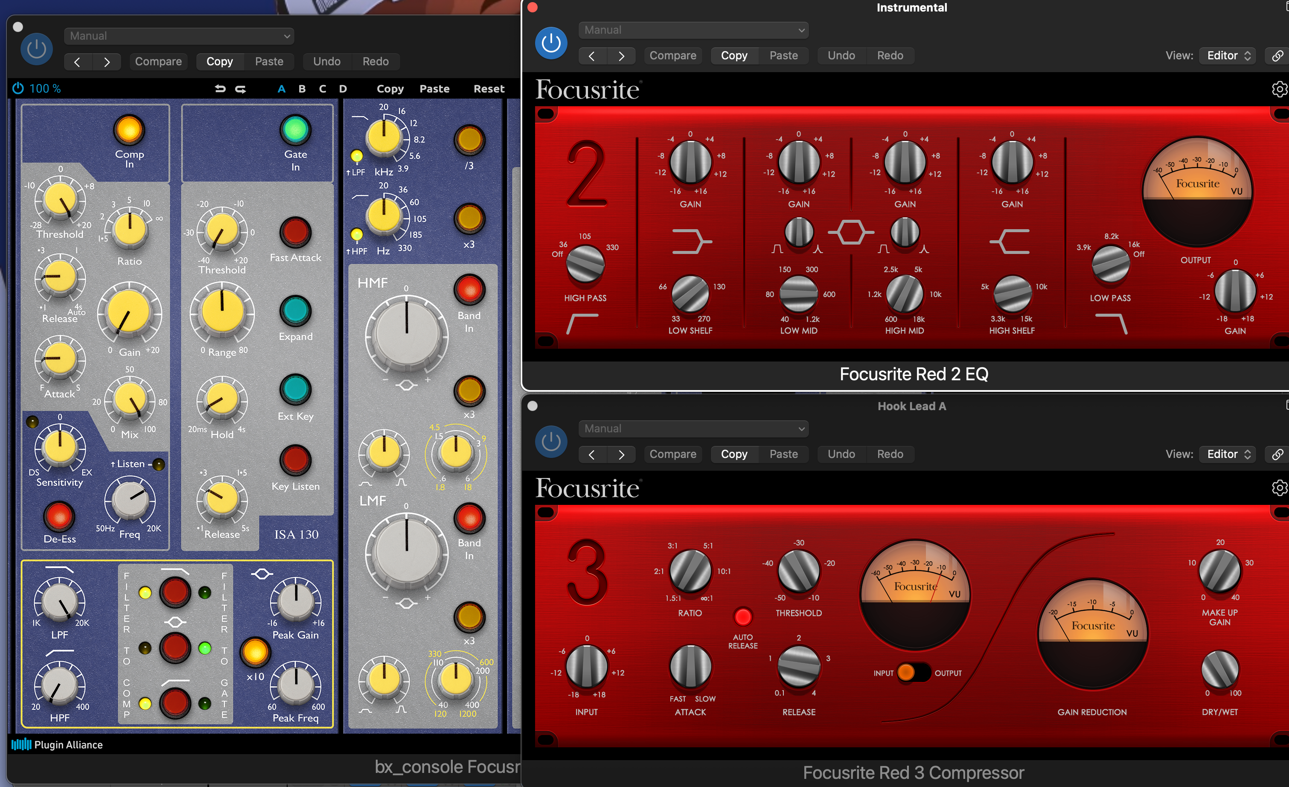
Task: Click Low Pass slope symbol on Red 2
Action: [x=1111, y=324]
